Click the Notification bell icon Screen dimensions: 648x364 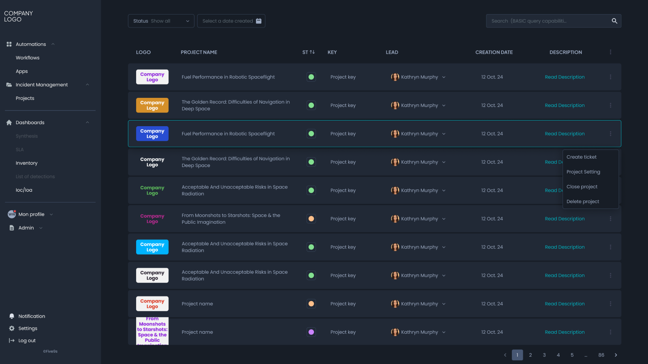pyautogui.click(x=12, y=316)
